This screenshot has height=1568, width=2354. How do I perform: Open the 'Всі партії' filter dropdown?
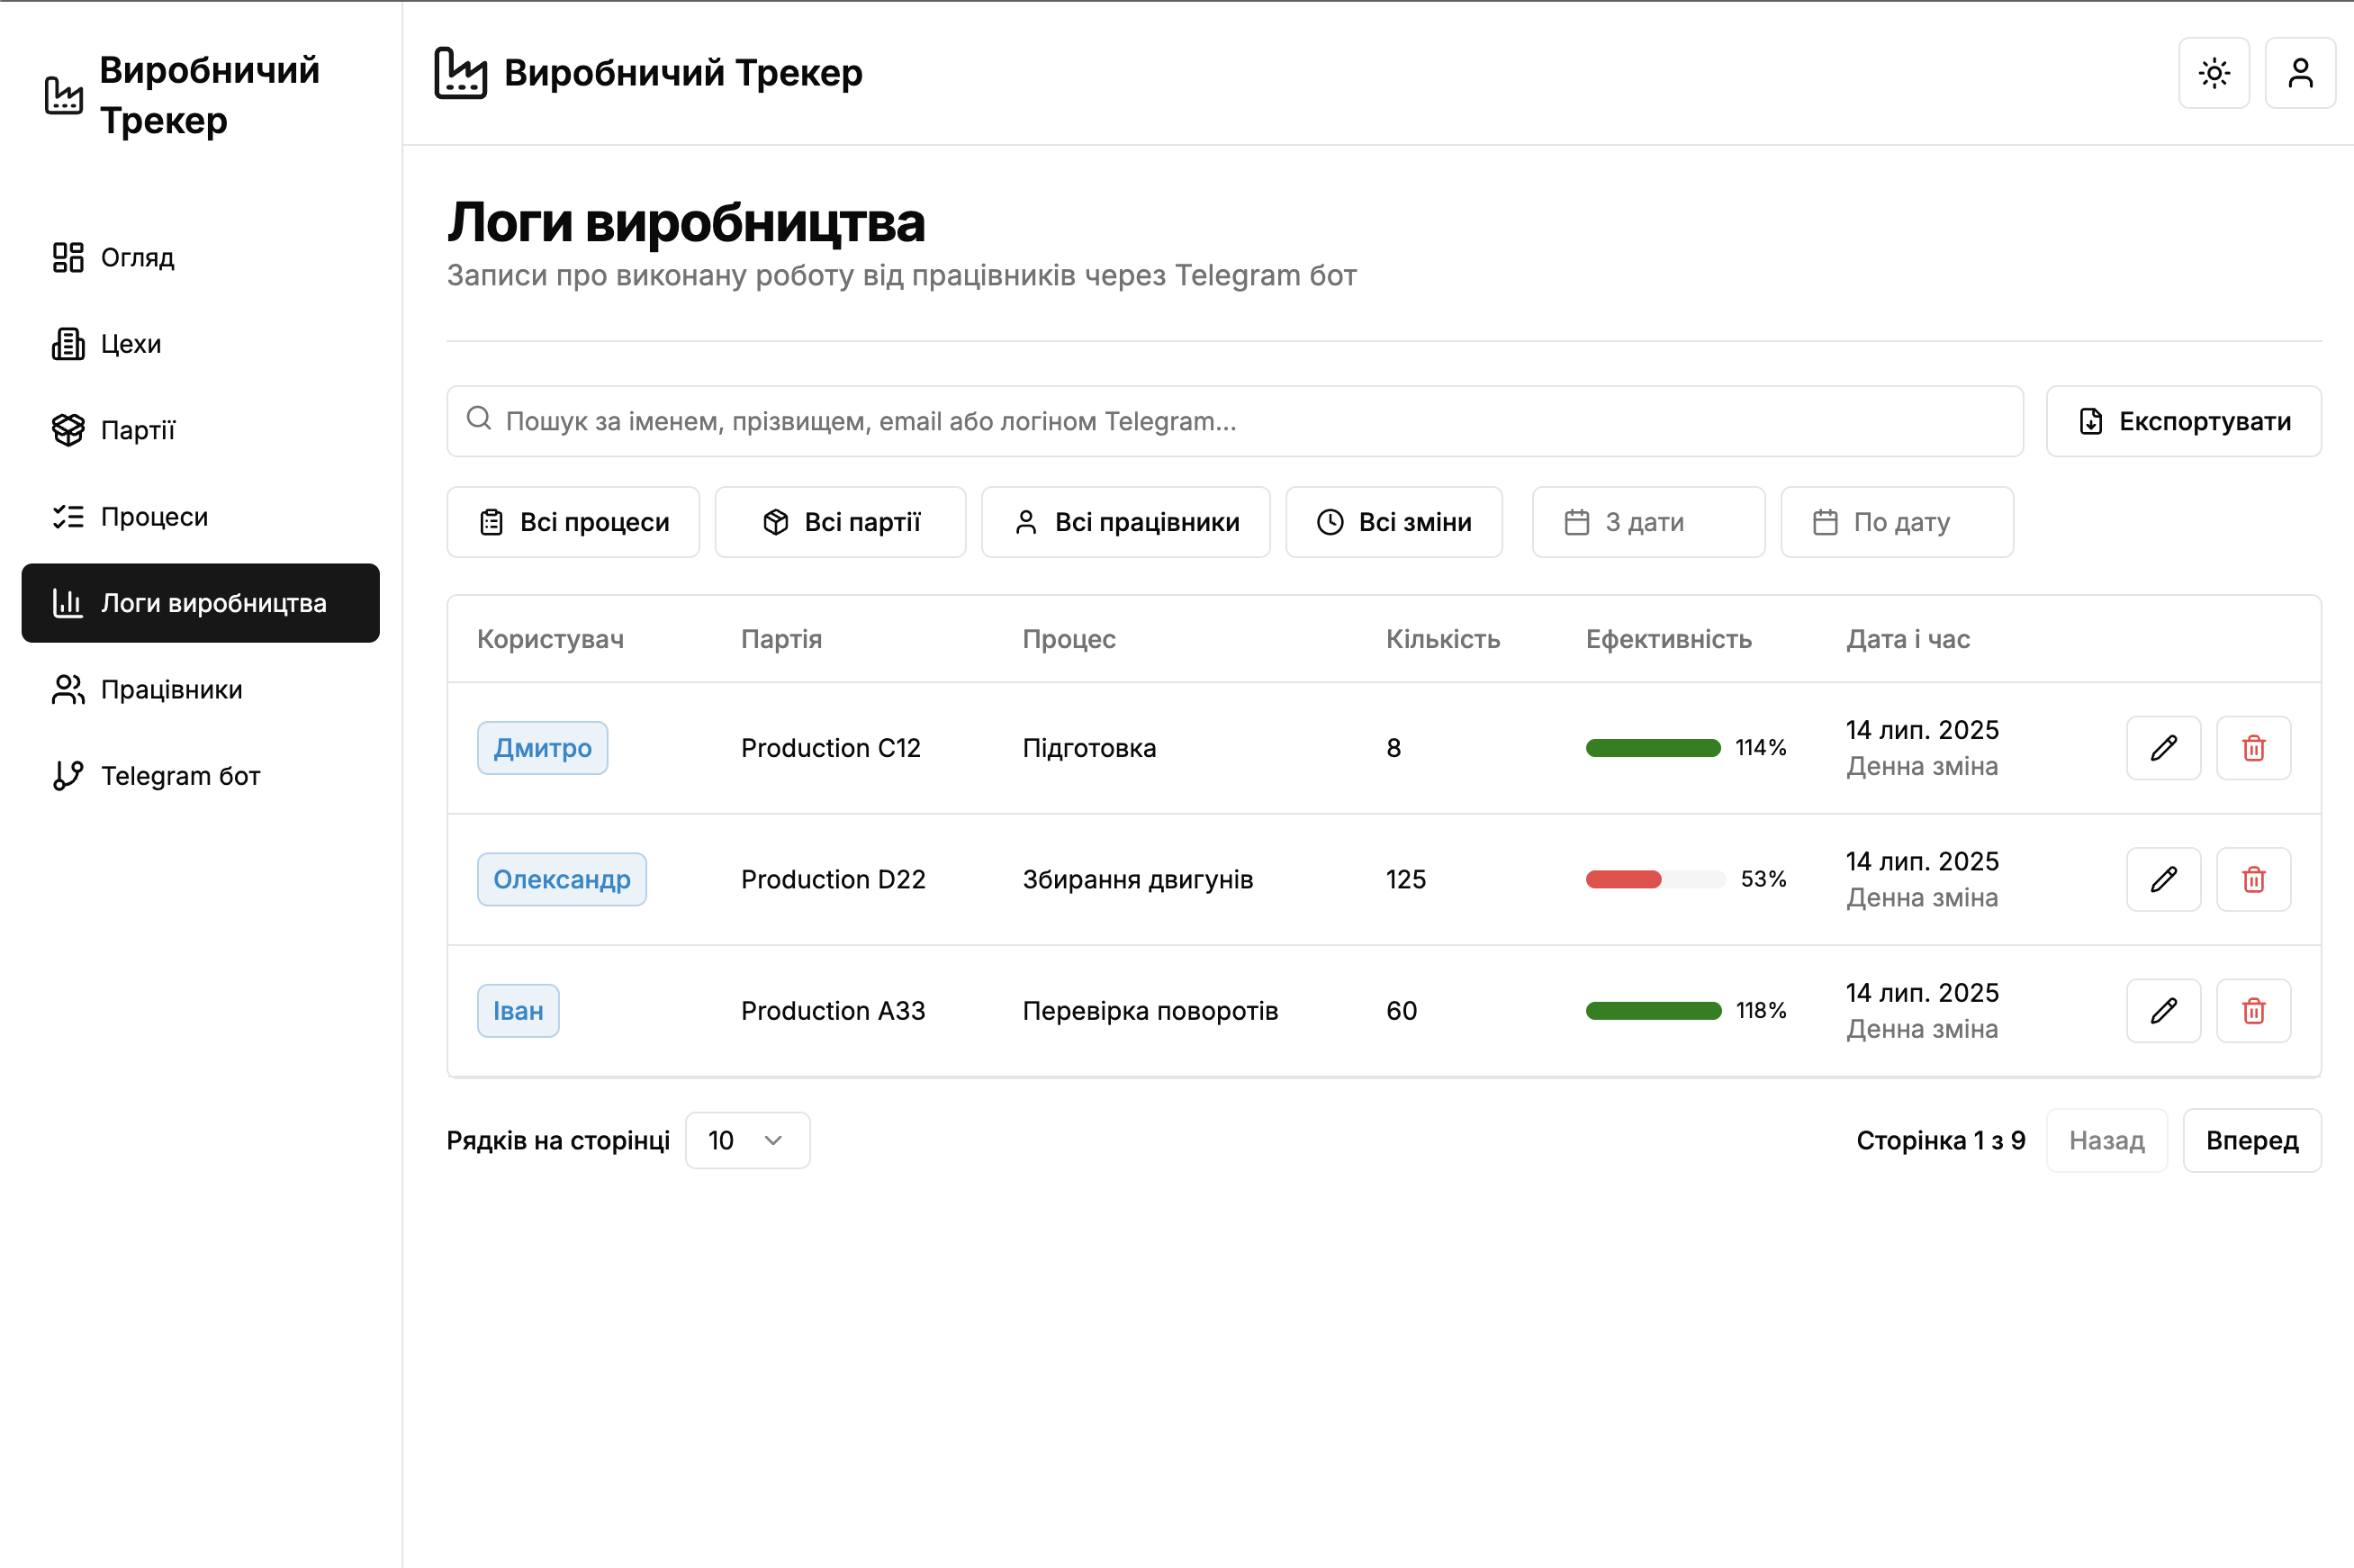tap(840, 522)
